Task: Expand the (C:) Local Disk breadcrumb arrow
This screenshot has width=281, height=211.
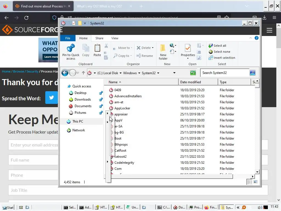Action: [120, 73]
